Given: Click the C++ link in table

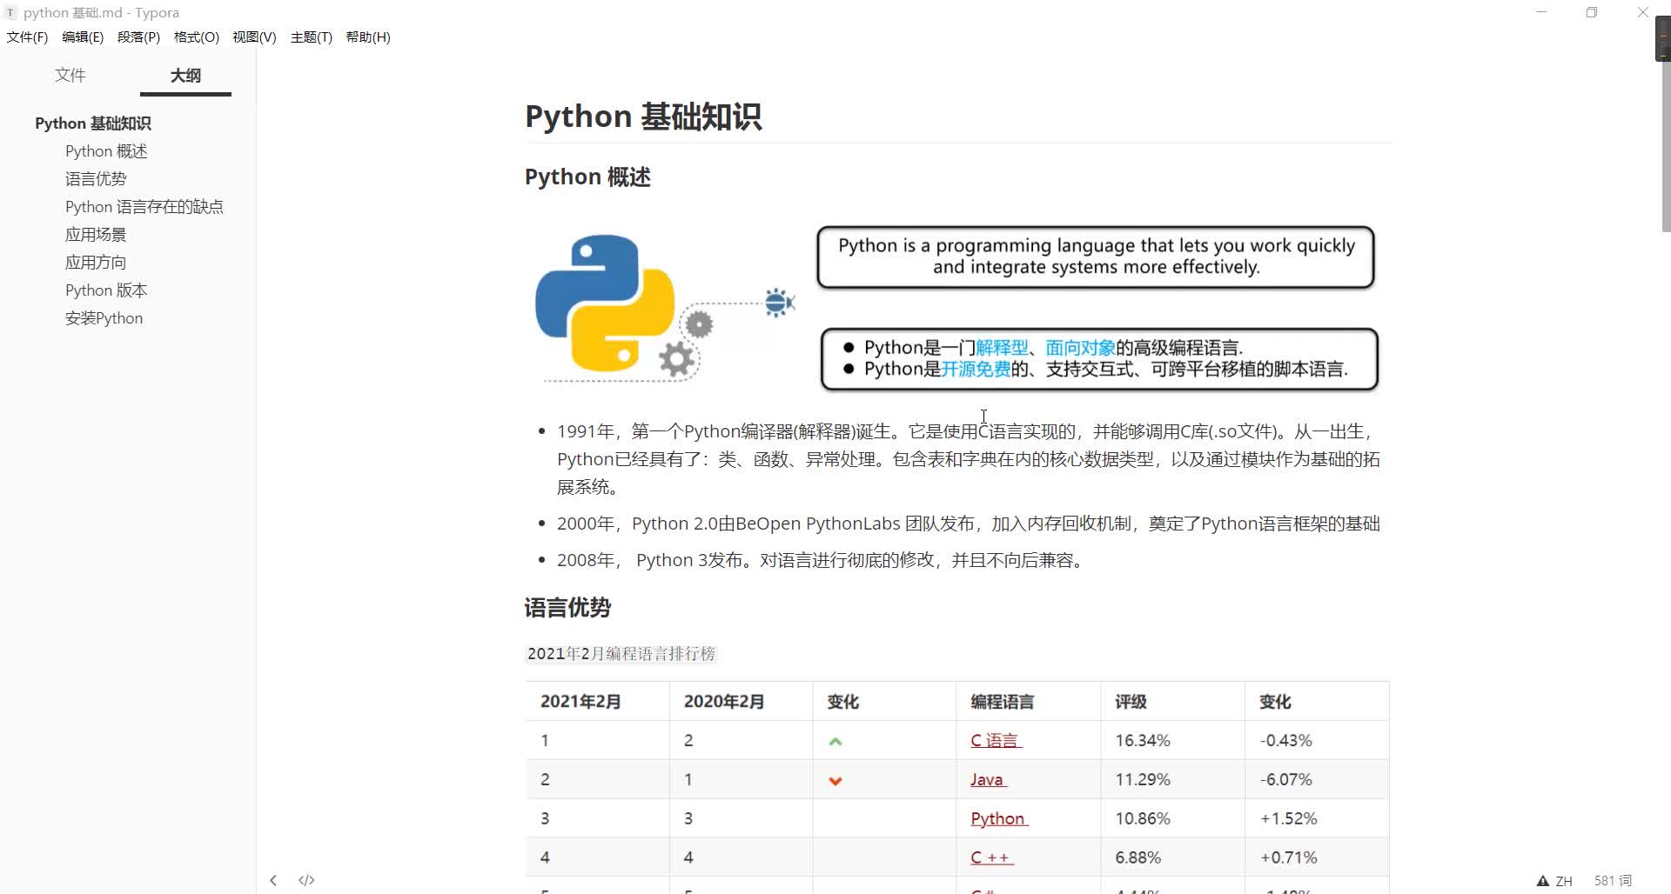Looking at the screenshot, I should (991, 857).
